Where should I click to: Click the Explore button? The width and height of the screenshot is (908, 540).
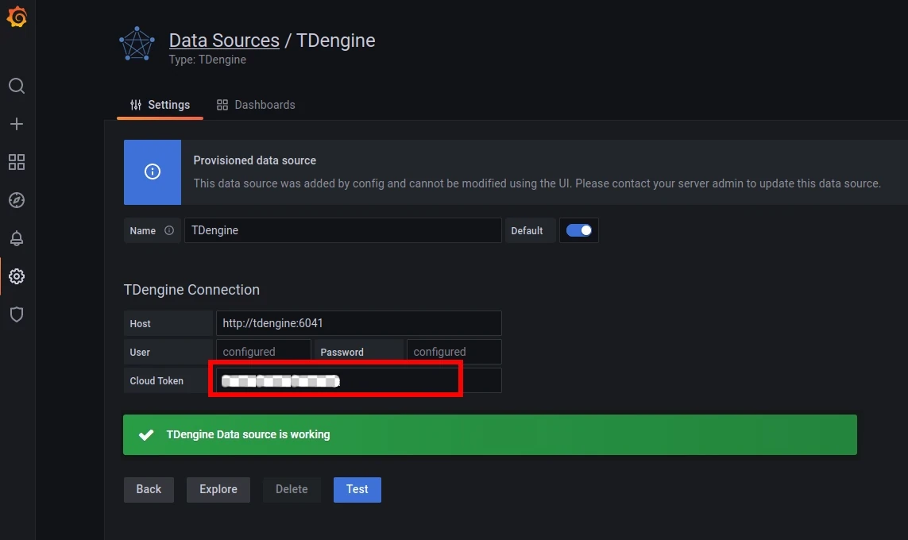click(x=218, y=490)
